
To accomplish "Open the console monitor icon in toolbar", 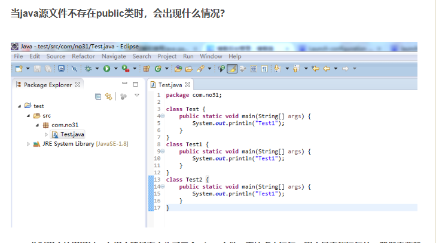I will click(x=61, y=69).
